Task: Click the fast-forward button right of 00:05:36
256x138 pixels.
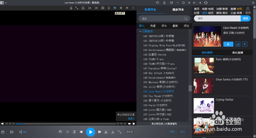Action: [x=130, y=124]
